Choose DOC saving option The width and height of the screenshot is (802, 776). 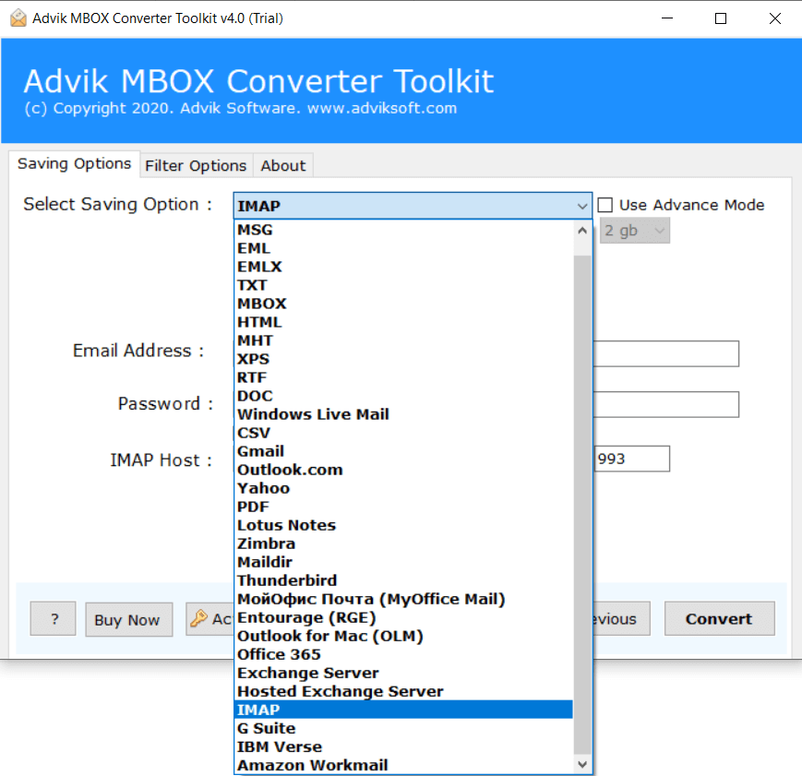click(404, 396)
